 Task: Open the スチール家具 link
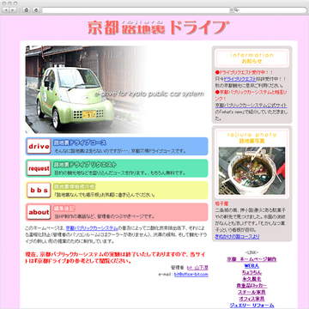coord(251,292)
